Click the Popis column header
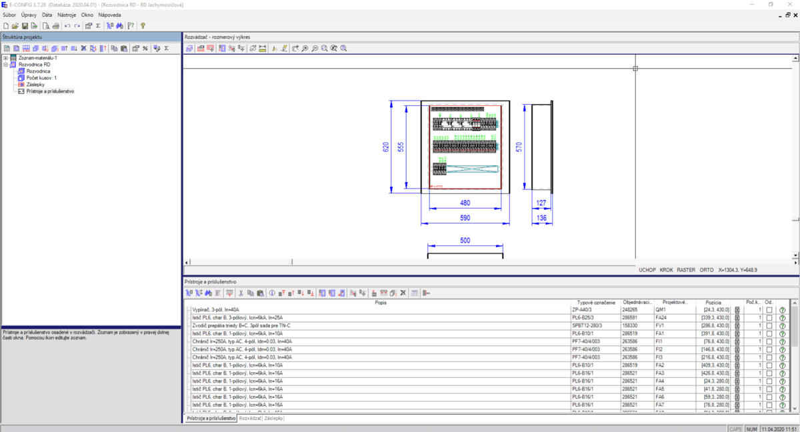Viewport: 800px width, 432px height. pos(380,303)
